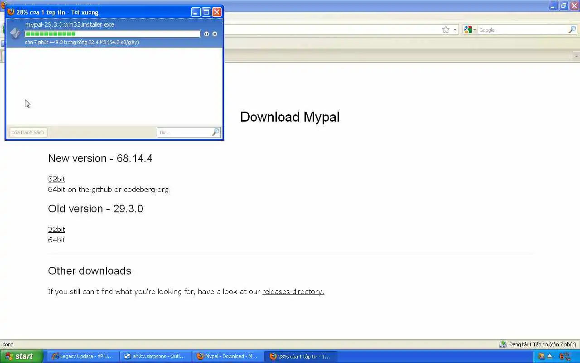Click the network tray icon

pos(541,357)
